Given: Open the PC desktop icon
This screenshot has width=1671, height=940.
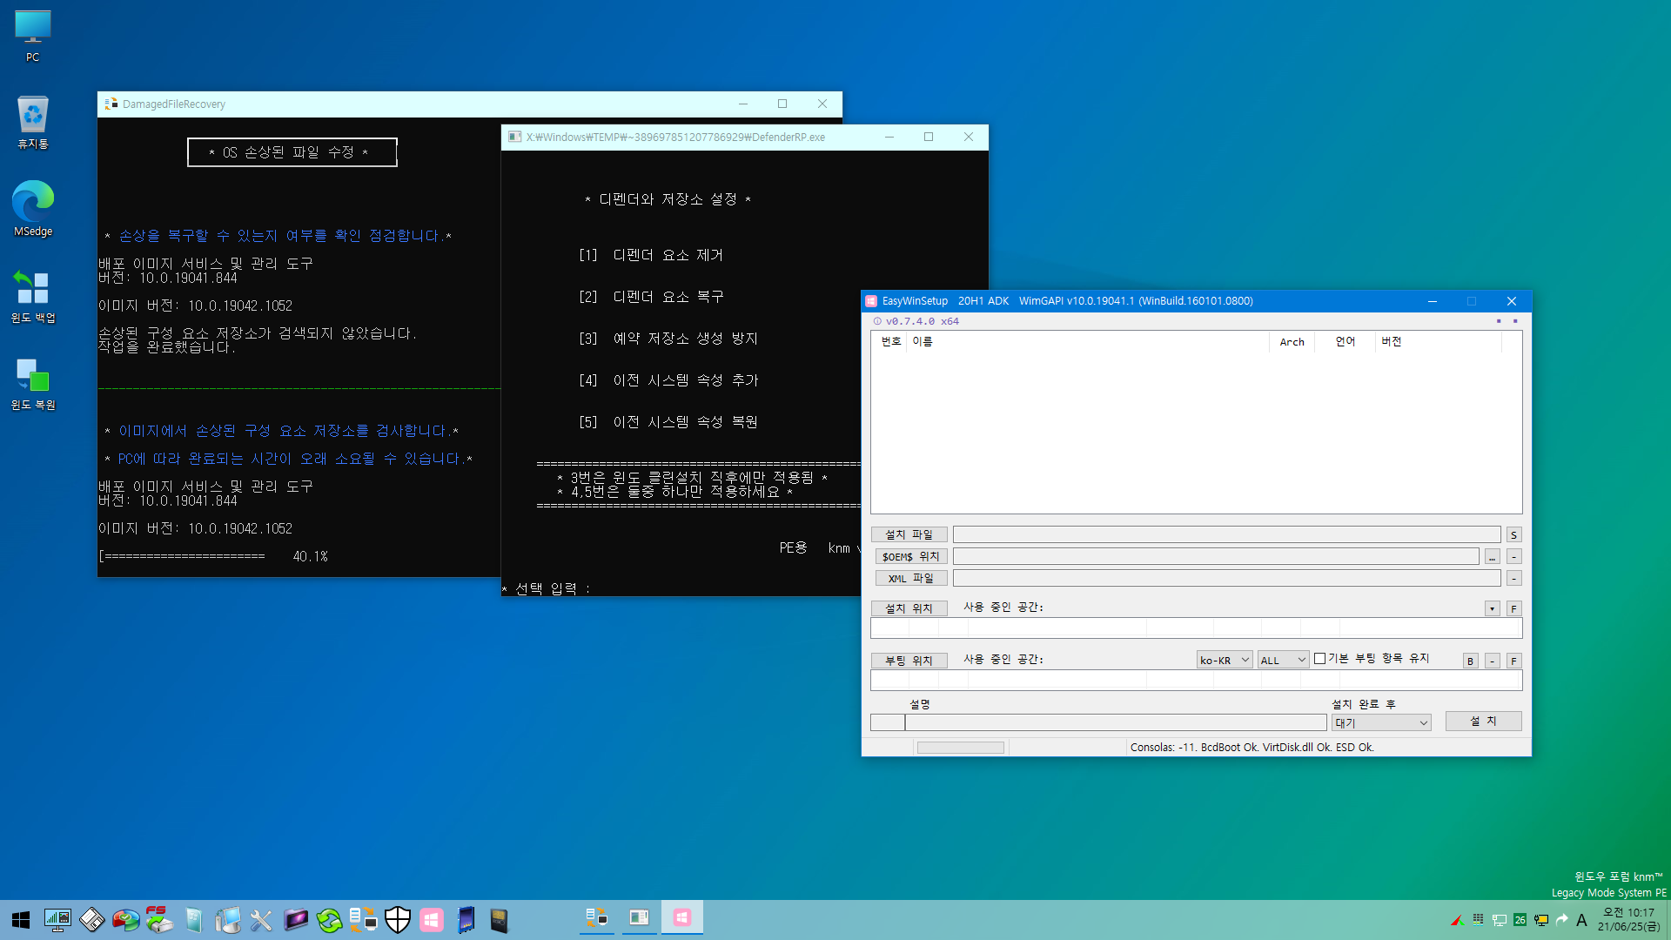Looking at the screenshot, I should click(32, 36).
